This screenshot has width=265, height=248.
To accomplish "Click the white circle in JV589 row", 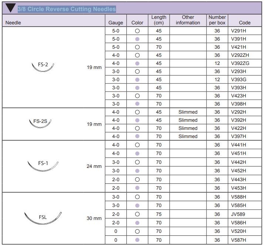I will 137,214.
